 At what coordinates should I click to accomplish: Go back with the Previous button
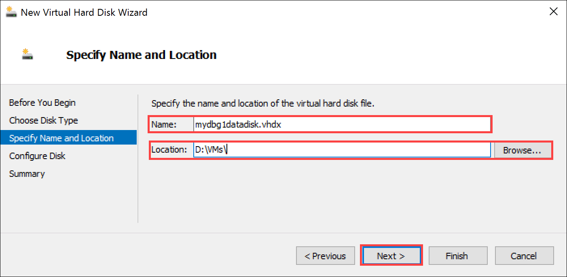pyautogui.click(x=325, y=255)
